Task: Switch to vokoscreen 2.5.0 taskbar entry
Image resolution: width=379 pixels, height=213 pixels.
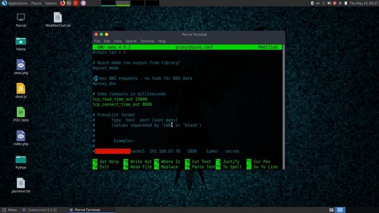Action: click(x=40, y=210)
